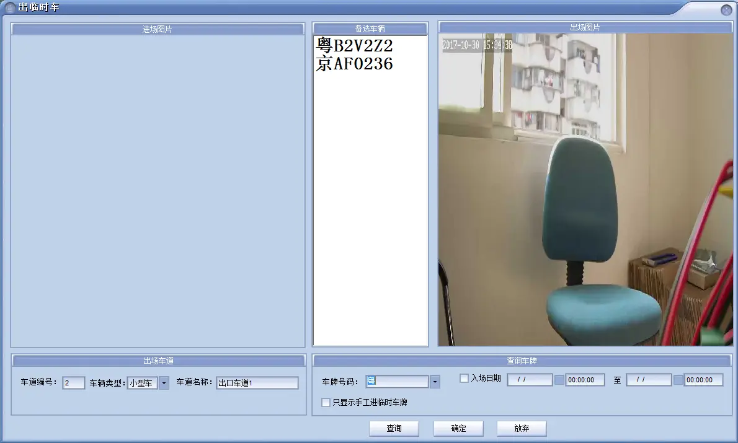
Task: Expand the 车辆类型 dropdown
Action: (x=164, y=383)
